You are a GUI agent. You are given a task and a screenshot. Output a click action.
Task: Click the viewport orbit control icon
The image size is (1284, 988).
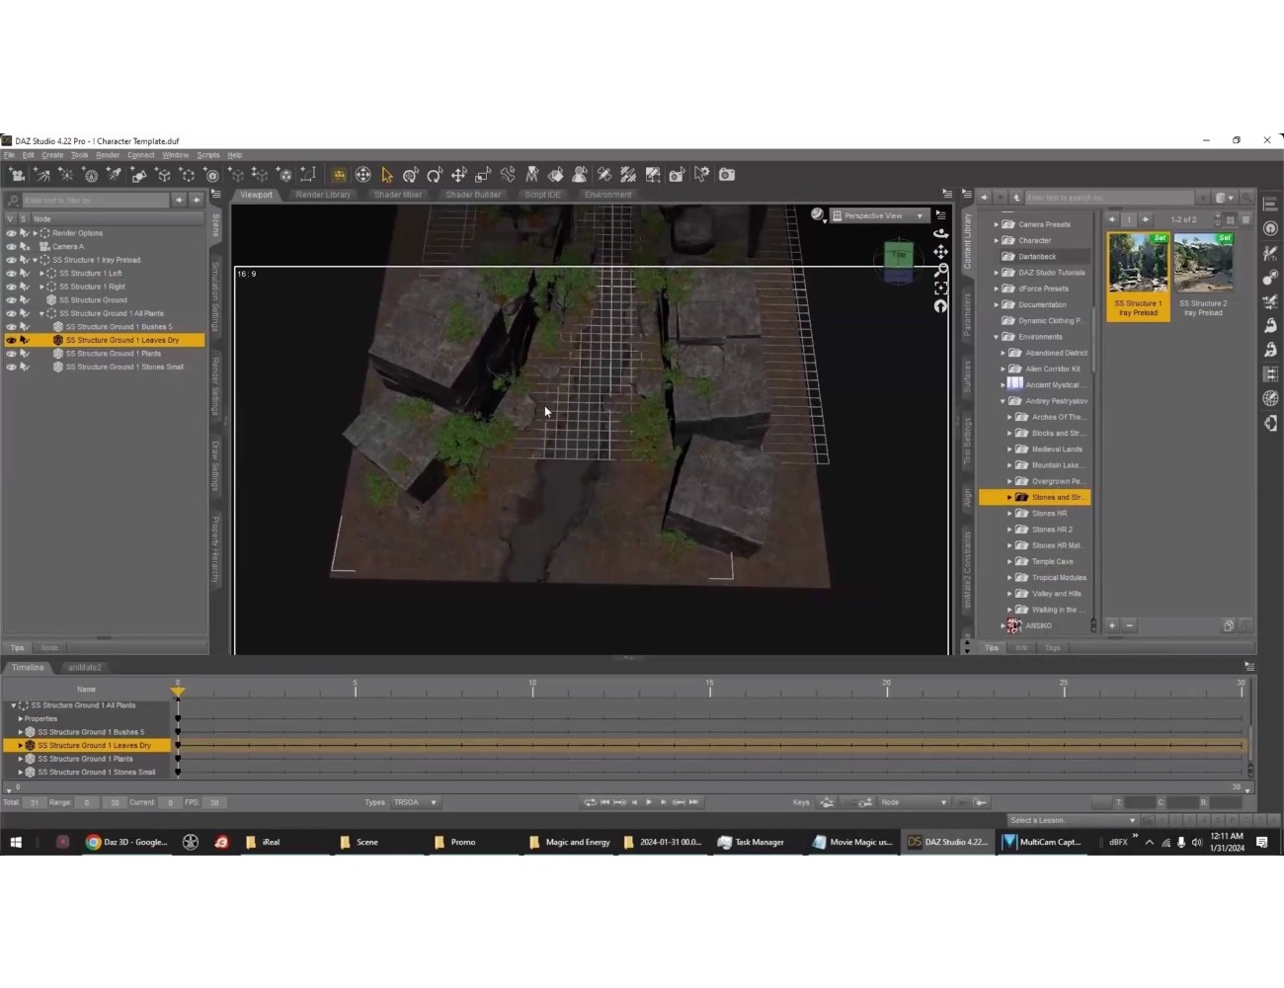pyautogui.click(x=940, y=233)
